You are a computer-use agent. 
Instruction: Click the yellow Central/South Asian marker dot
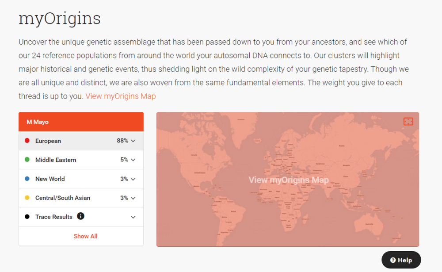pyautogui.click(x=27, y=198)
